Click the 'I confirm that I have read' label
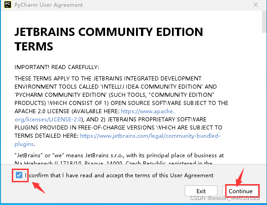This screenshot has height=205, width=267. tap(119, 175)
